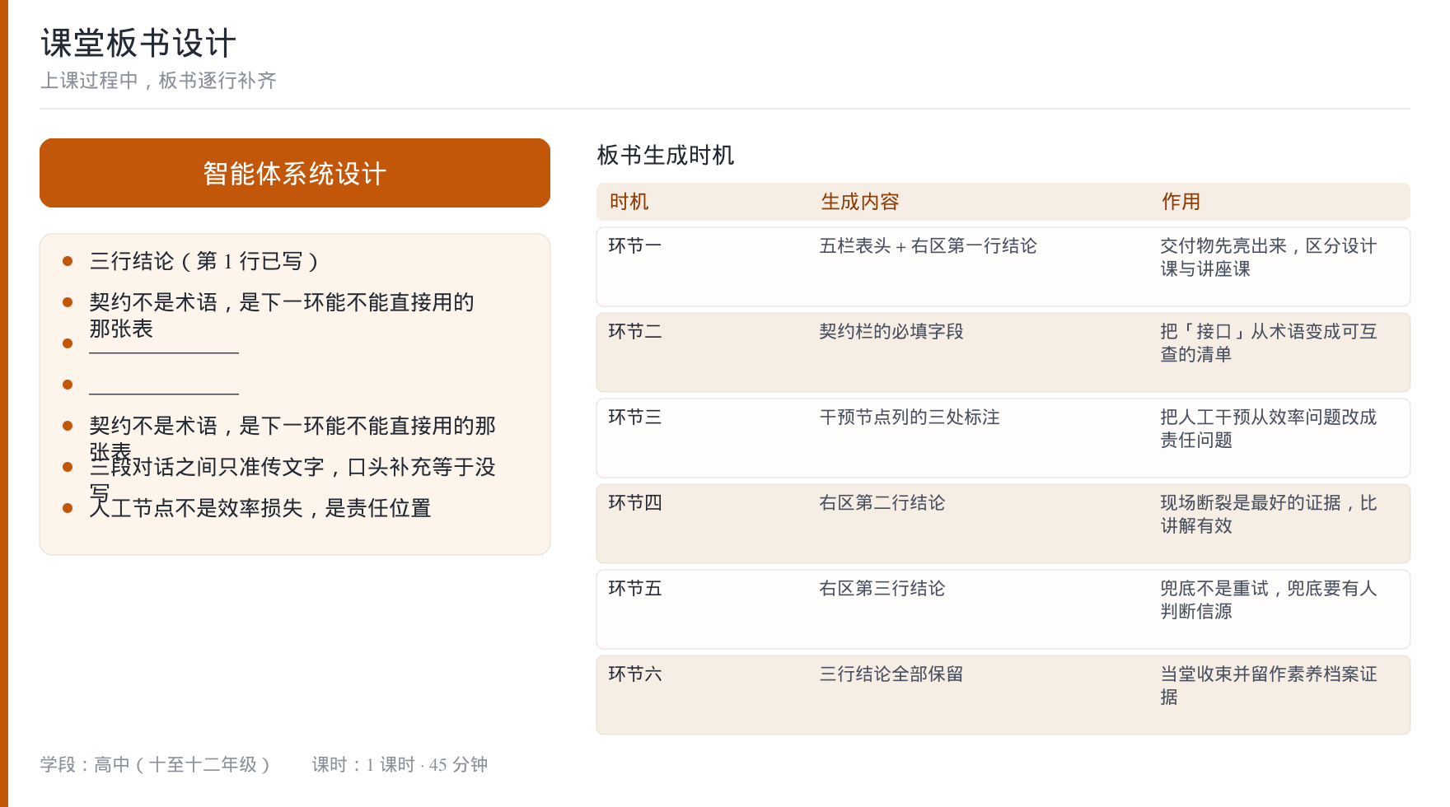Click footer text 课时：1 课时 · 45 分钟
This screenshot has height=807, width=1450.
pos(400,764)
